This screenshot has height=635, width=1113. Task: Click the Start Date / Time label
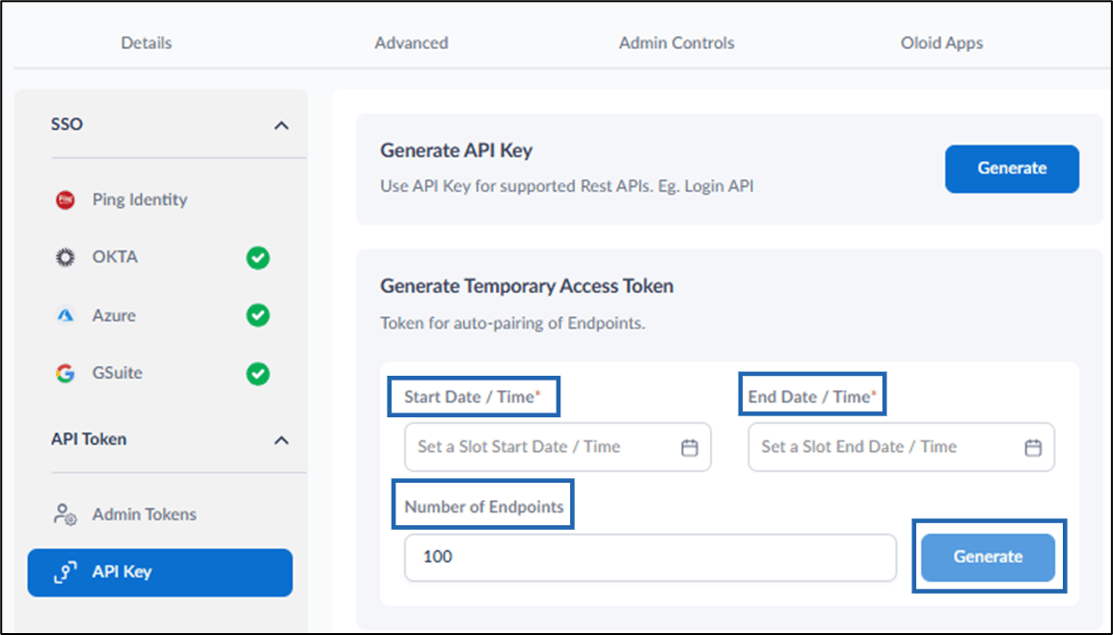[473, 397]
